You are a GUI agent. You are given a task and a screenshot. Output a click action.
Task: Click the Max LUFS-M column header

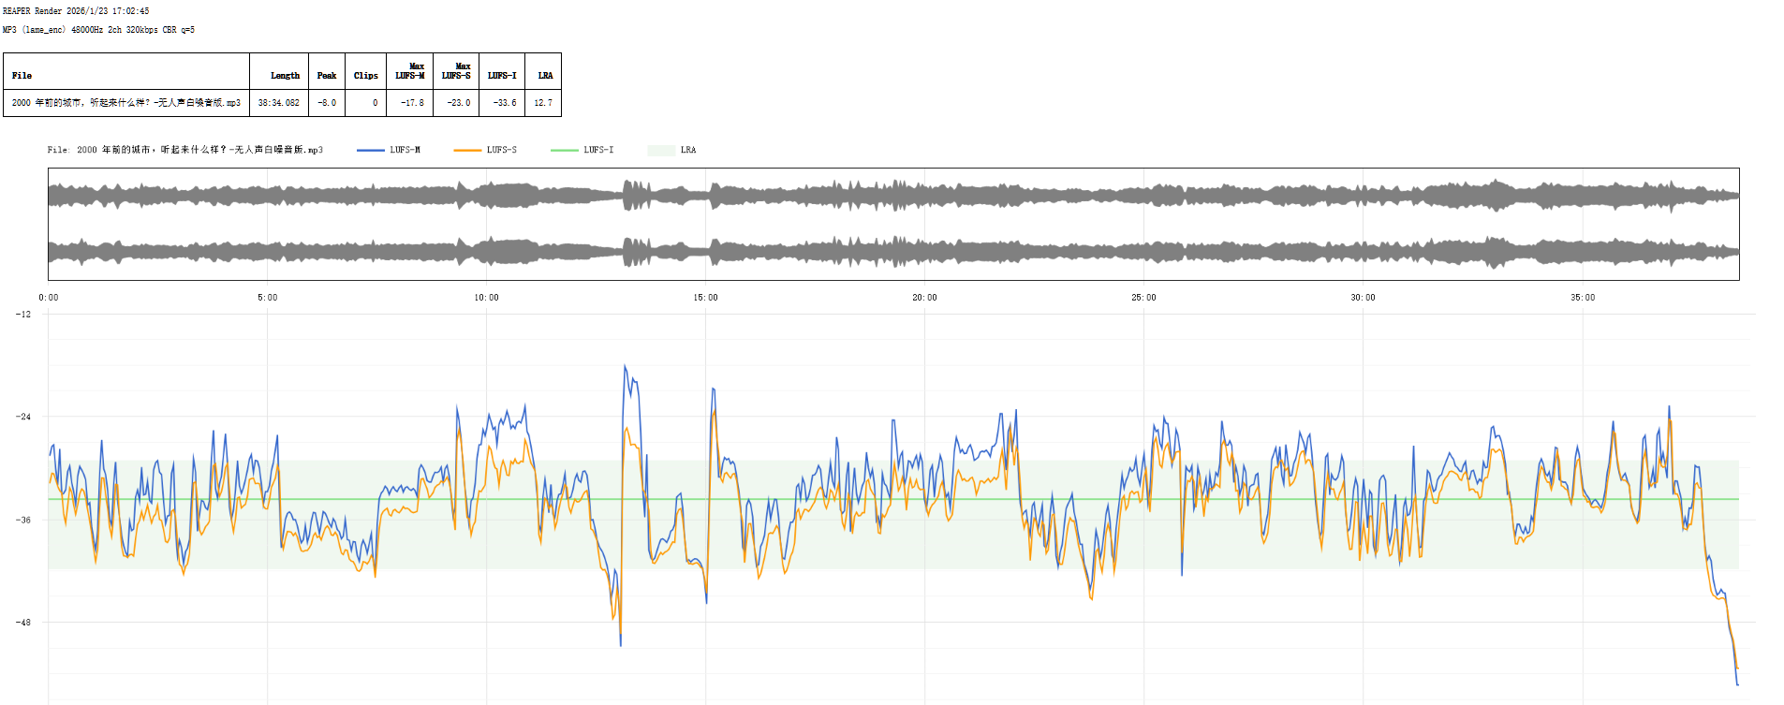410,71
